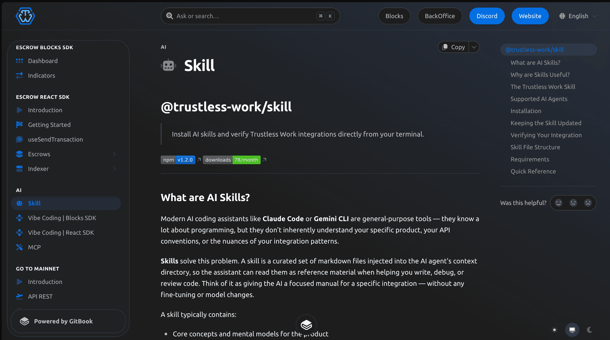Click the Website button
This screenshot has height=340, width=610.
[x=530, y=16]
